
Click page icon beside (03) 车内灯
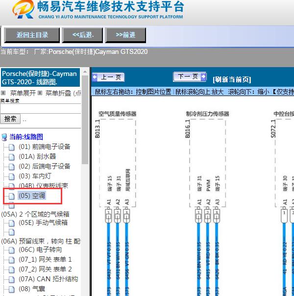tap(11, 177)
